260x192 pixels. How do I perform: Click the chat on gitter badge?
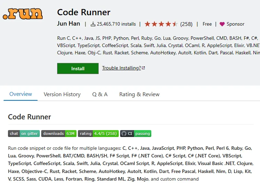pos(24,134)
